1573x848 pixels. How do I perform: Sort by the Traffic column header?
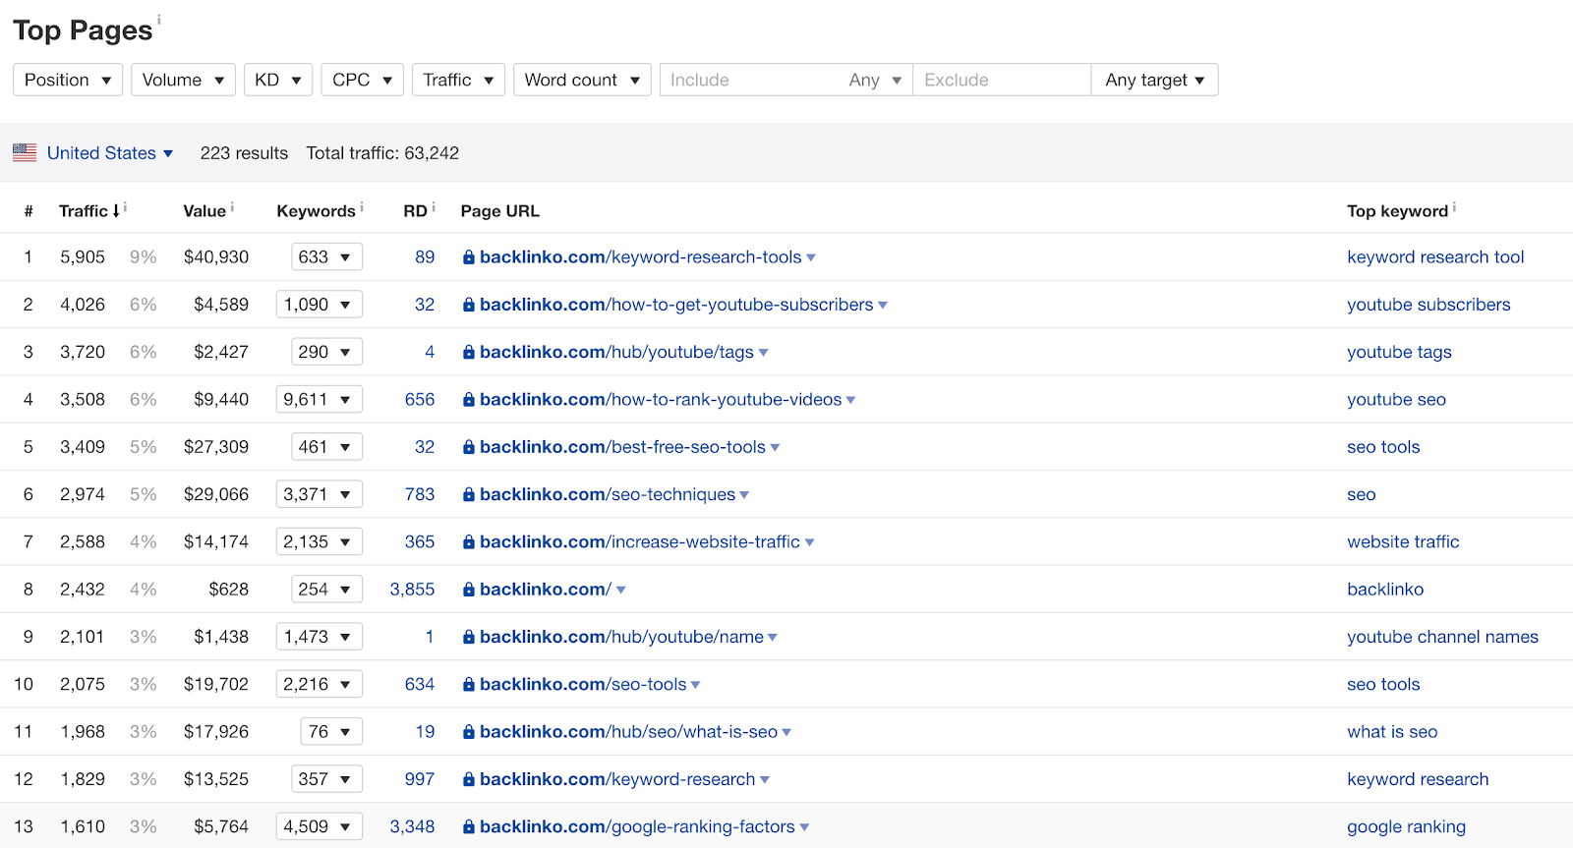(89, 211)
